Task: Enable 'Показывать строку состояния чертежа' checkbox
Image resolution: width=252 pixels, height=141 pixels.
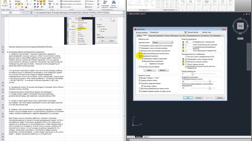Action: click(x=139, y=48)
